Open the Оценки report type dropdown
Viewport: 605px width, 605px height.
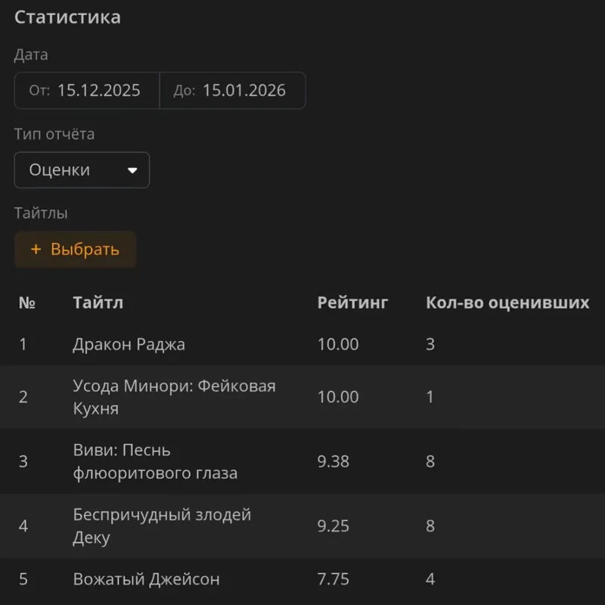(x=82, y=170)
